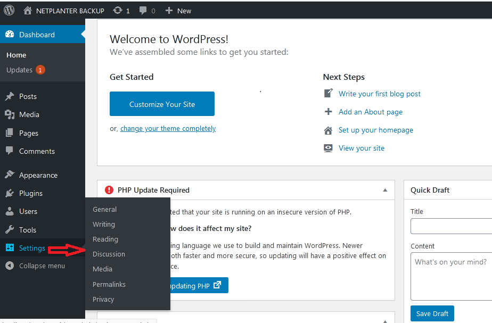Select Privacy in Settings flyout
Image resolution: width=492 pixels, height=323 pixels.
coord(103,299)
